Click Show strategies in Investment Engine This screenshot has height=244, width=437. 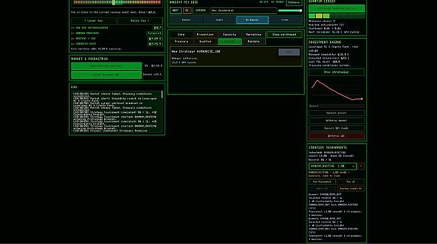[336, 72]
